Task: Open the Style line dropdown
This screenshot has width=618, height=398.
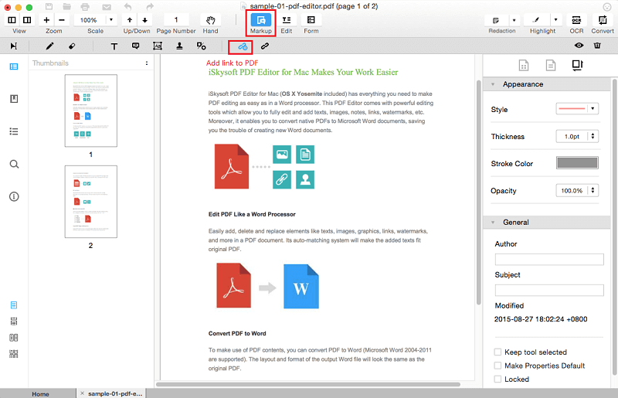Action: (x=577, y=108)
